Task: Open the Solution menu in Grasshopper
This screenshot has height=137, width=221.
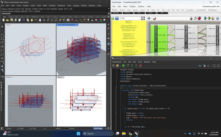Action: [141, 6]
